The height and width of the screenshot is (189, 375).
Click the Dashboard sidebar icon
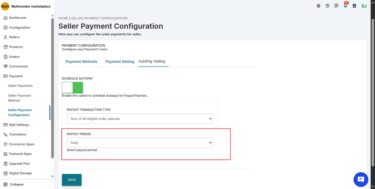(x=5, y=18)
